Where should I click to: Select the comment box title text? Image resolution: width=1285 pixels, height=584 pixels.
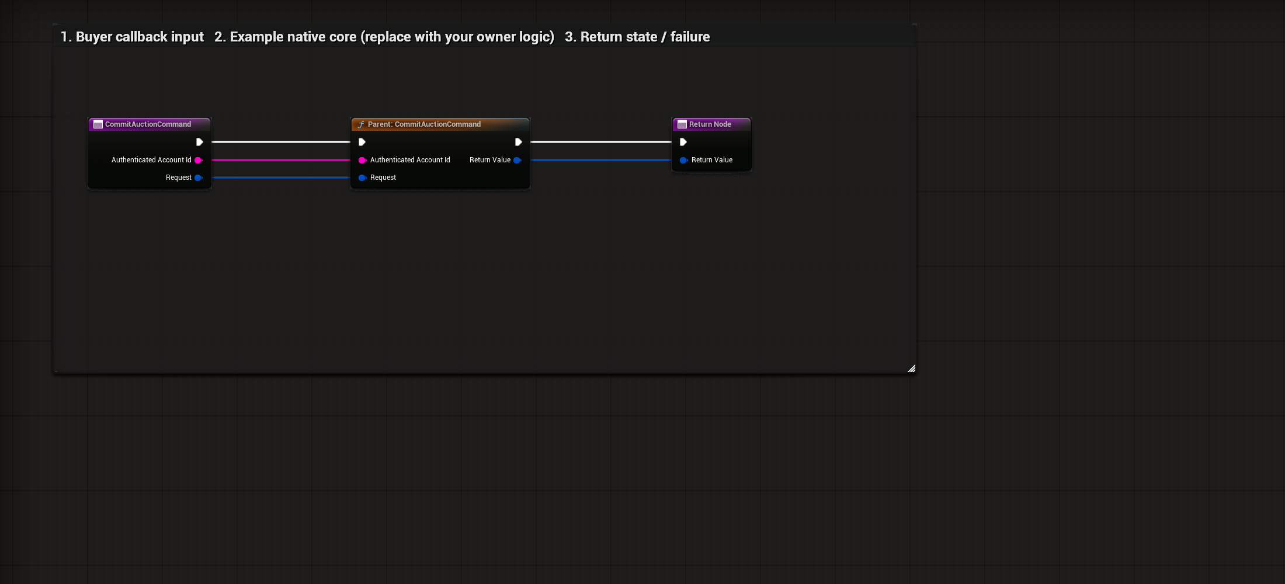(x=385, y=37)
